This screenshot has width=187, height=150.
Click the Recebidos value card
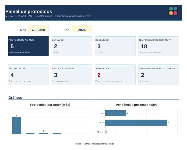coord(115,46)
